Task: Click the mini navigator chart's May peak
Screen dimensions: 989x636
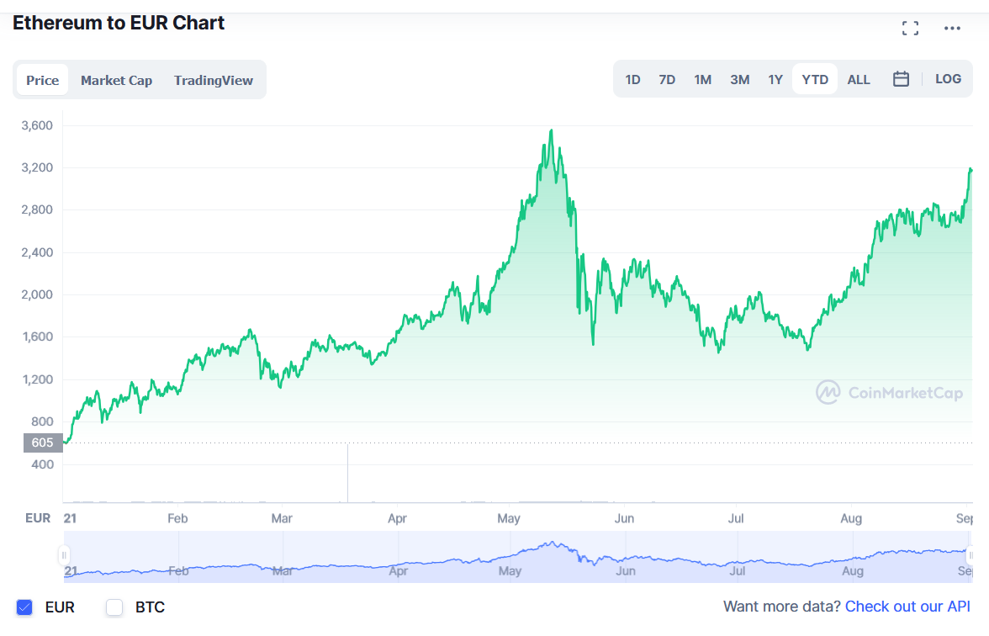Action: (553, 542)
